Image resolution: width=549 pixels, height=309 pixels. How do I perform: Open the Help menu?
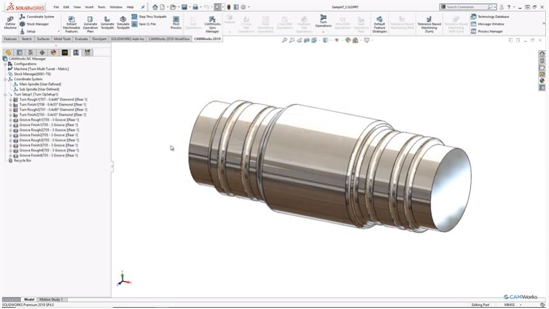pyautogui.click(x=130, y=7)
